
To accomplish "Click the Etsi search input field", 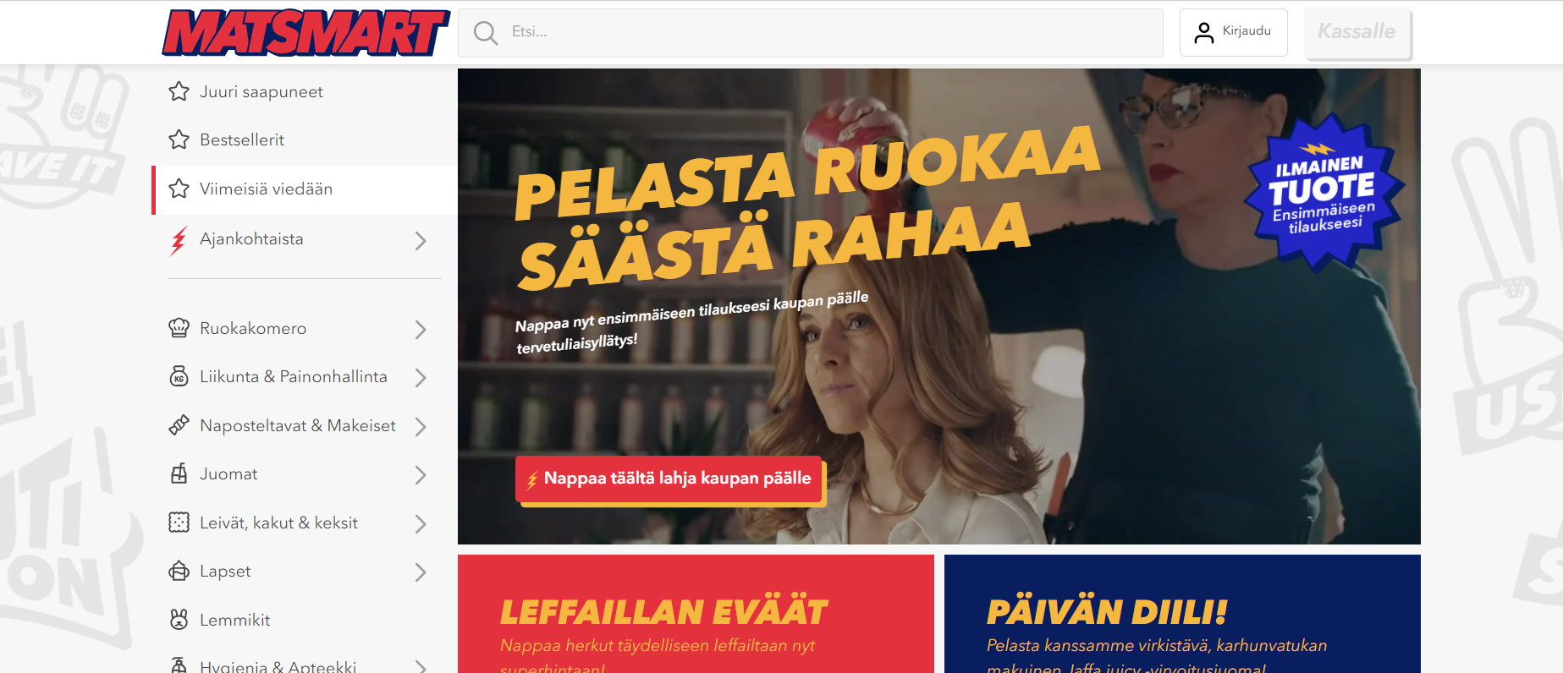I will click(811, 33).
